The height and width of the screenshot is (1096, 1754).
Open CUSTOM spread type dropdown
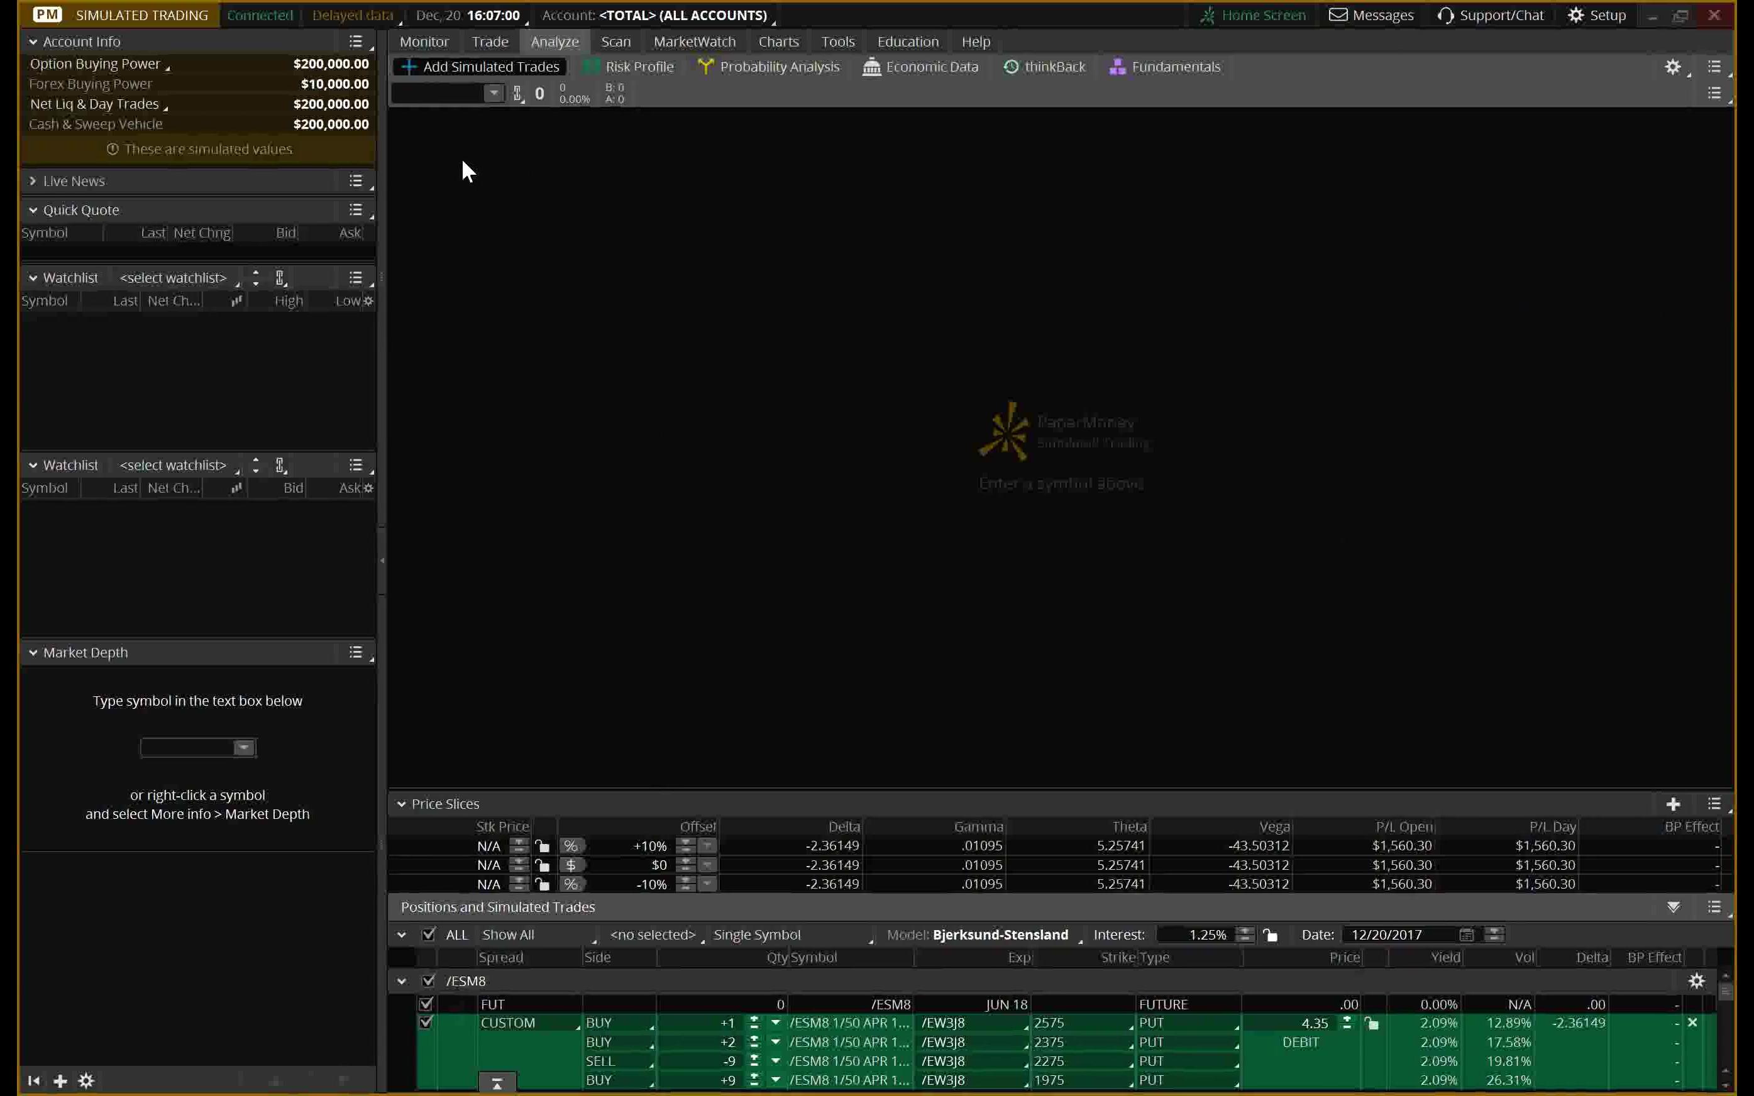pyautogui.click(x=530, y=1023)
